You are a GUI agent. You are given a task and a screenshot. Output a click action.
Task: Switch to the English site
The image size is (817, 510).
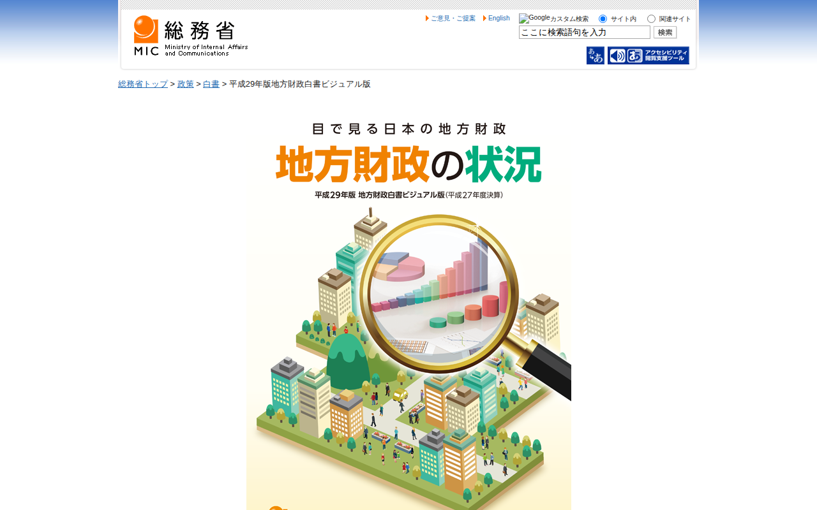(x=499, y=18)
